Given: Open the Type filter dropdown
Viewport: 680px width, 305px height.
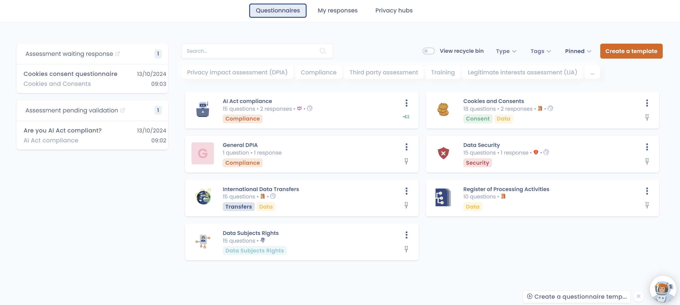Looking at the screenshot, I should click(505, 51).
